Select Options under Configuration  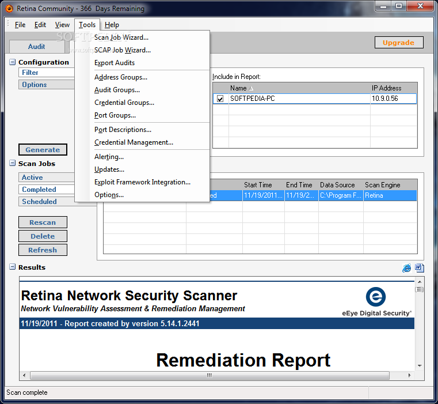47,85
